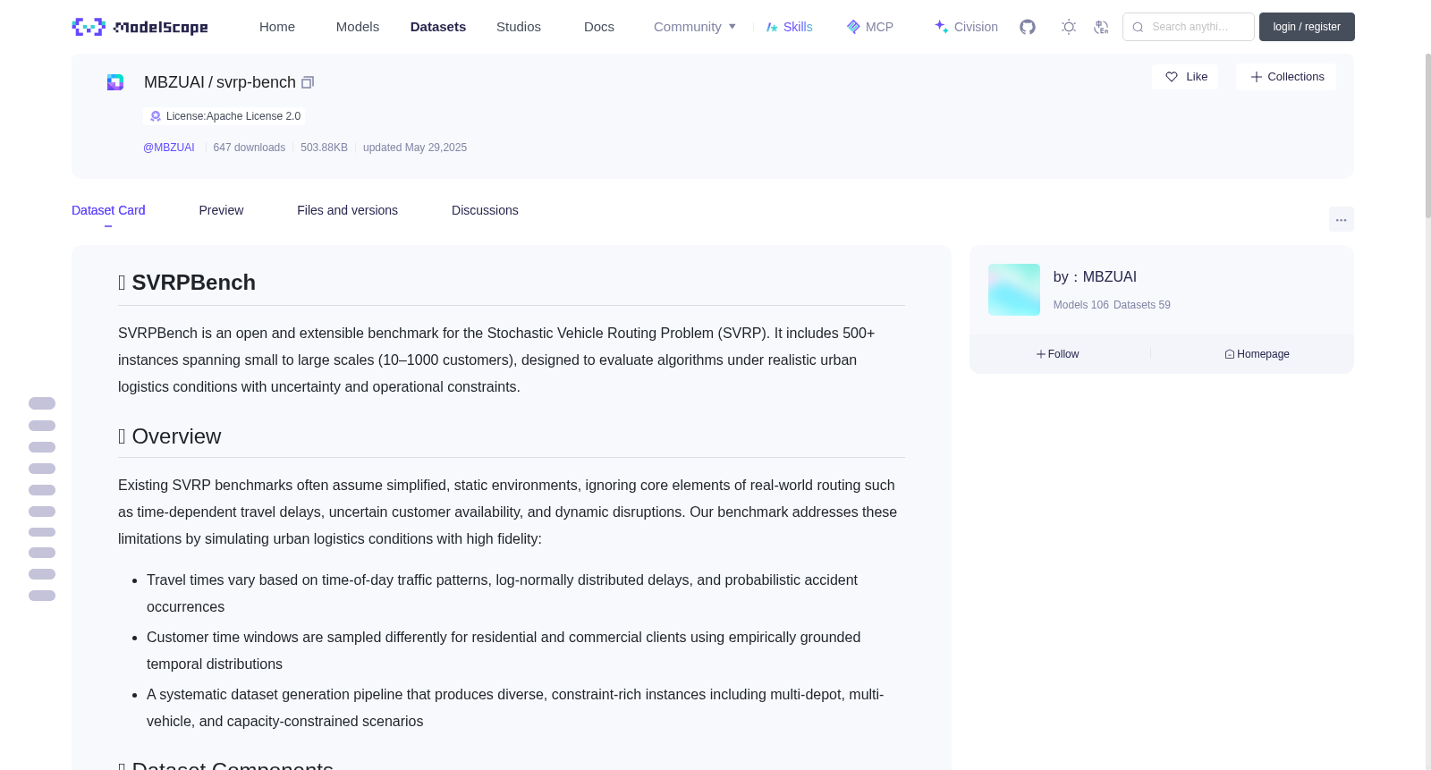
Task: Click the MBZUAI organization thumbnail
Action: [x=1014, y=290]
